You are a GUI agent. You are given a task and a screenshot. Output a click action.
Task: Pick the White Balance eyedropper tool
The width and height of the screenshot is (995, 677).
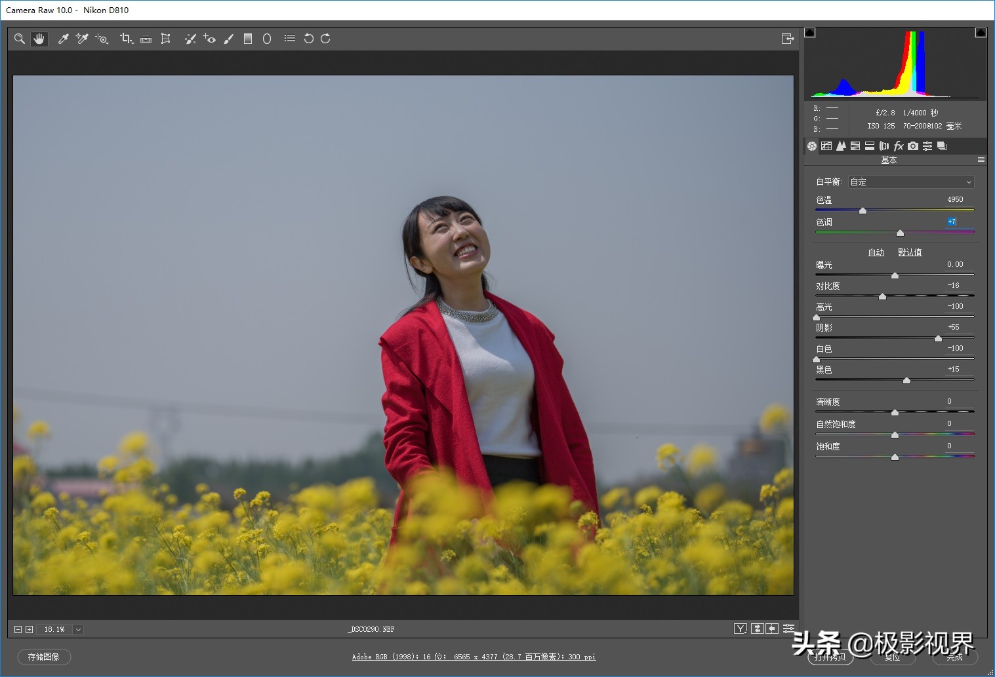[64, 39]
